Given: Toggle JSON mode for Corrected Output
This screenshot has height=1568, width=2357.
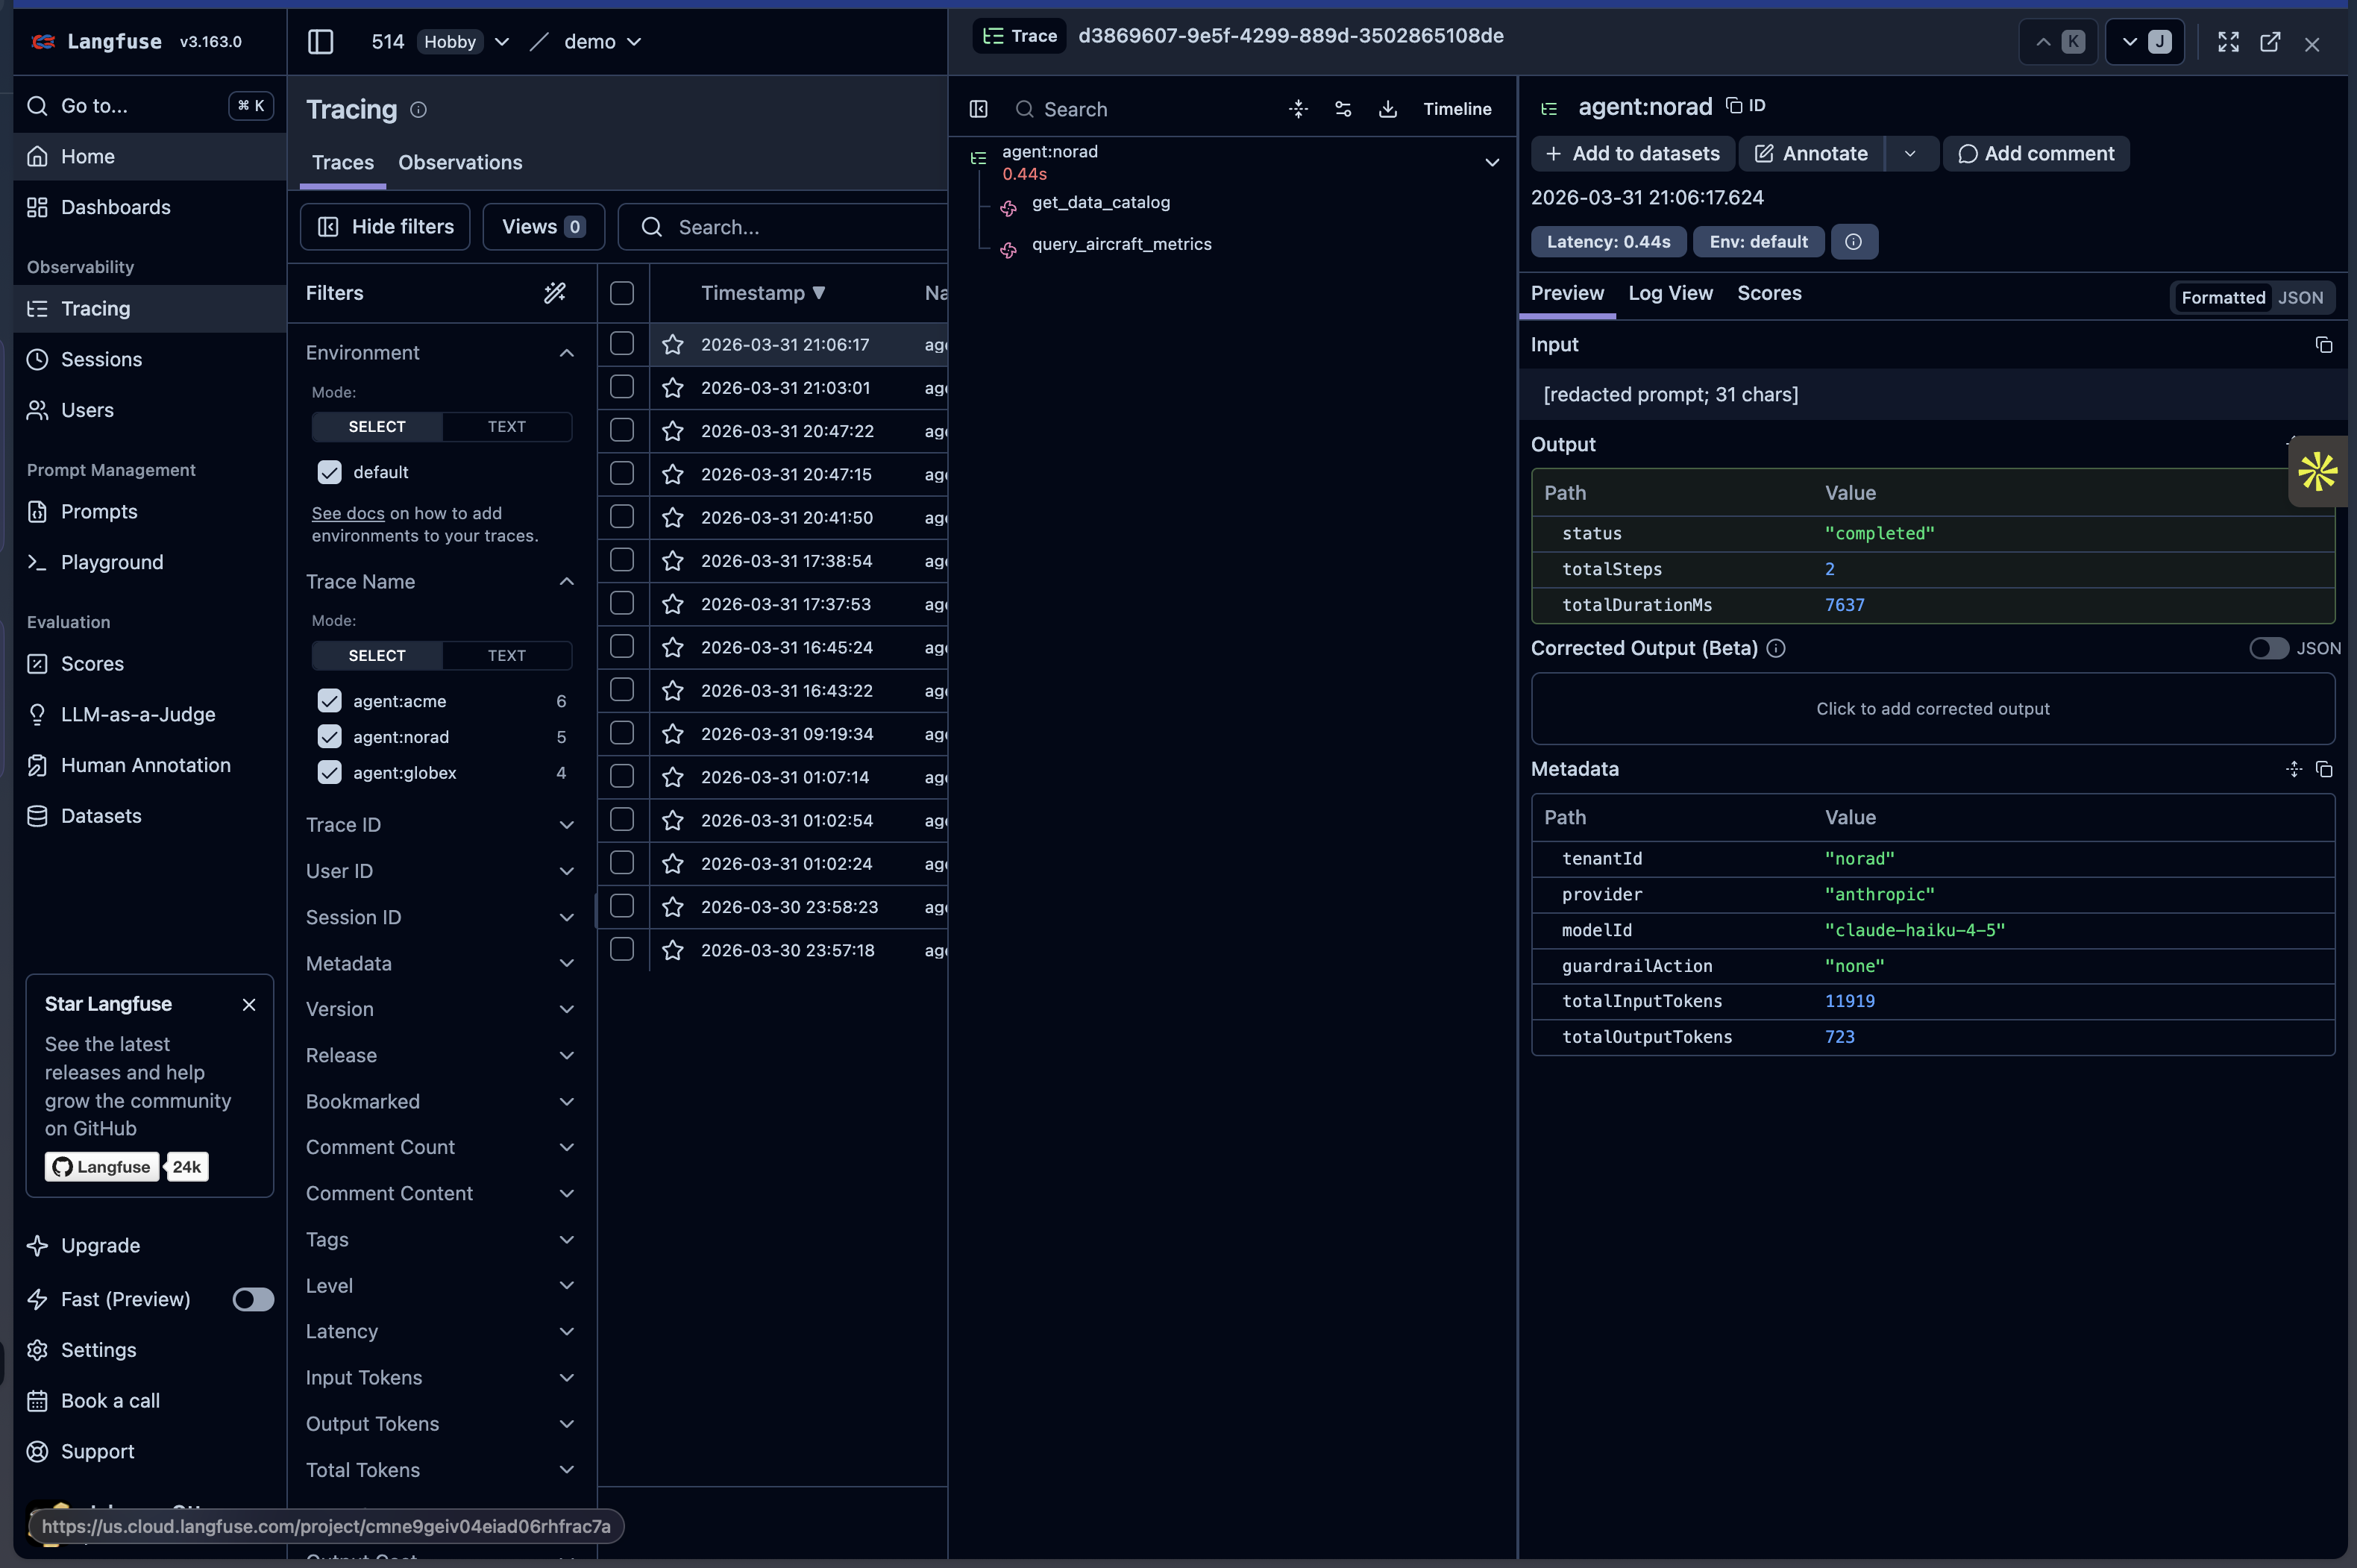Looking at the screenshot, I should coord(2268,648).
